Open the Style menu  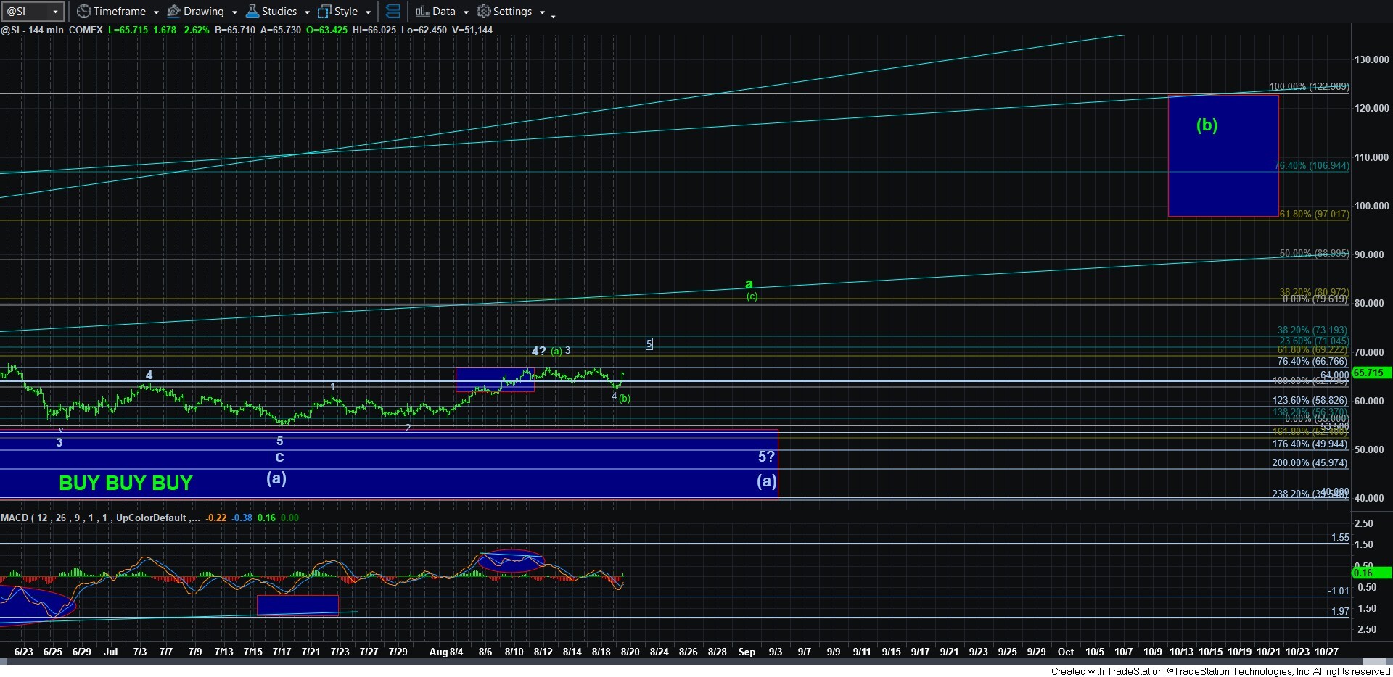[345, 12]
